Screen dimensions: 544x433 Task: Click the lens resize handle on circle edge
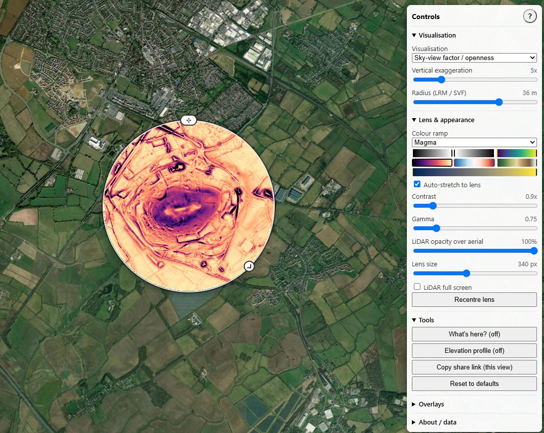pos(249,266)
